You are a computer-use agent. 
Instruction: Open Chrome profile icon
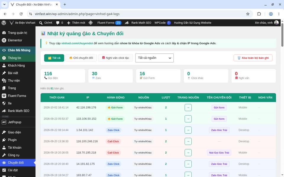coord(271,14)
